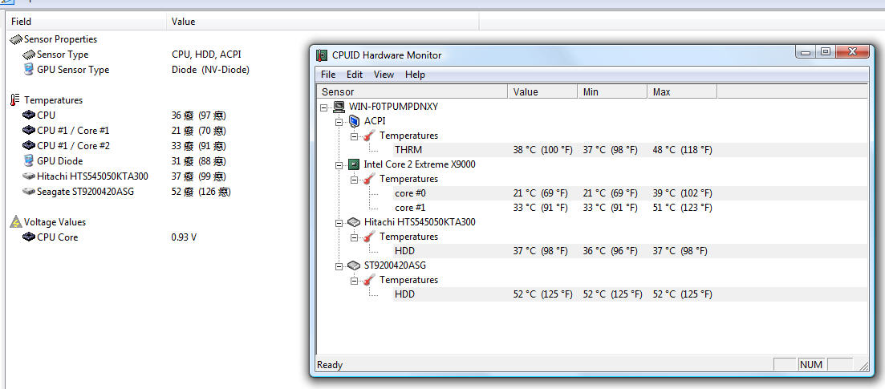Viewport: 885px width, 389px height.
Task: Collapse the Hitachi HTS545050KTA300 tree node
Action: tap(339, 222)
